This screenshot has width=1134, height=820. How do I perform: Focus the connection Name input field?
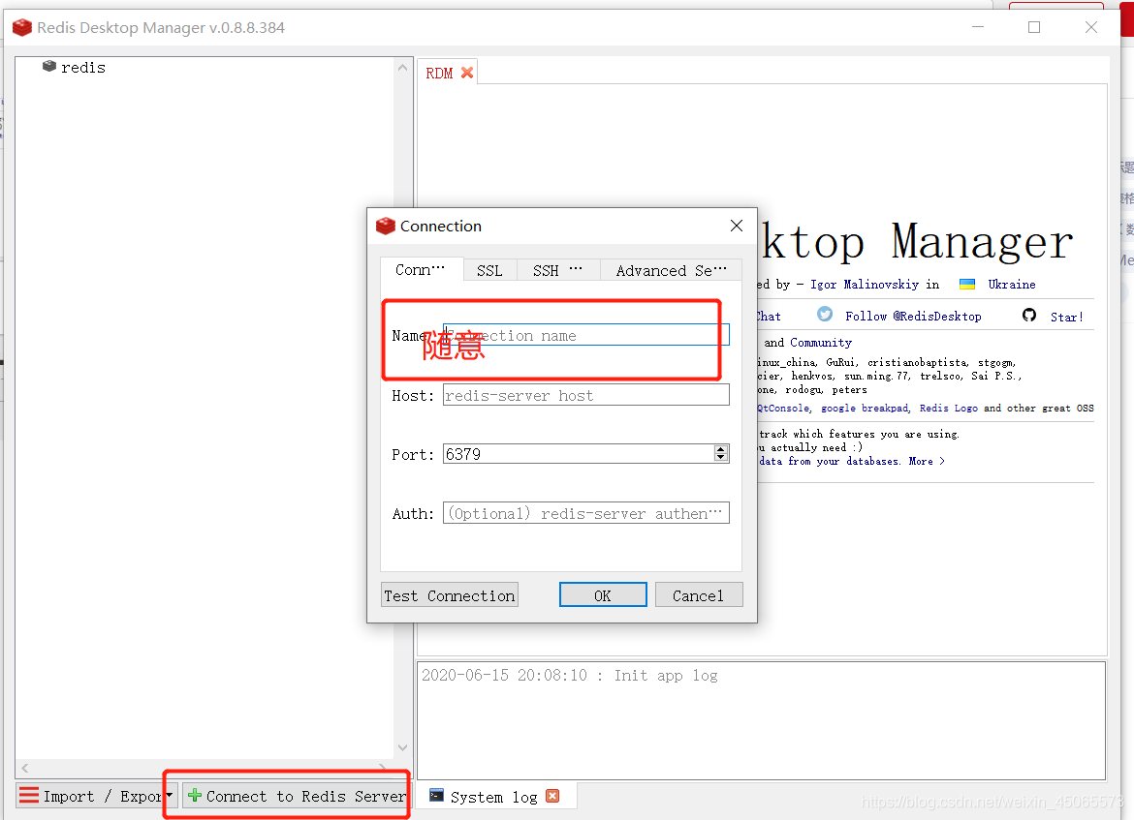585,335
